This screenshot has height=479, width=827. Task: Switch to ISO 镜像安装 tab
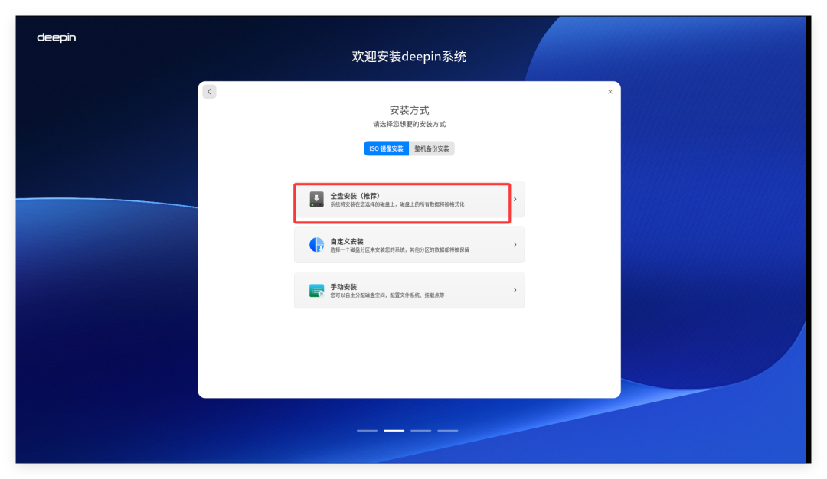point(386,148)
